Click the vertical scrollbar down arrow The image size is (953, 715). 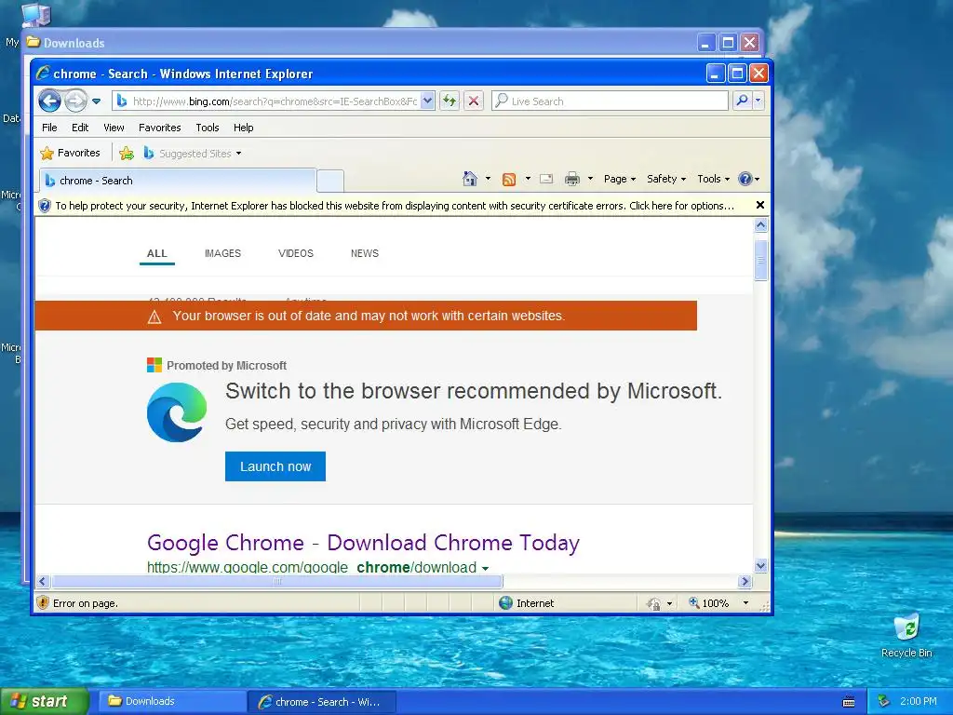[760, 565]
